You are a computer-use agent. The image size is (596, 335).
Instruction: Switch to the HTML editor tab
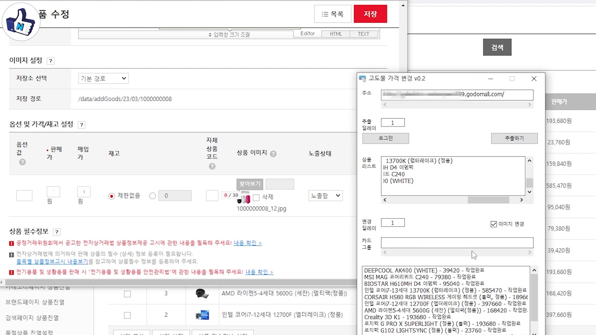pyautogui.click(x=336, y=34)
